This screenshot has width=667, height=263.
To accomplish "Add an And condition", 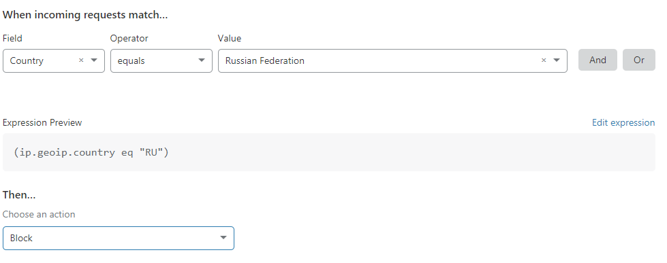I will (x=598, y=60).
